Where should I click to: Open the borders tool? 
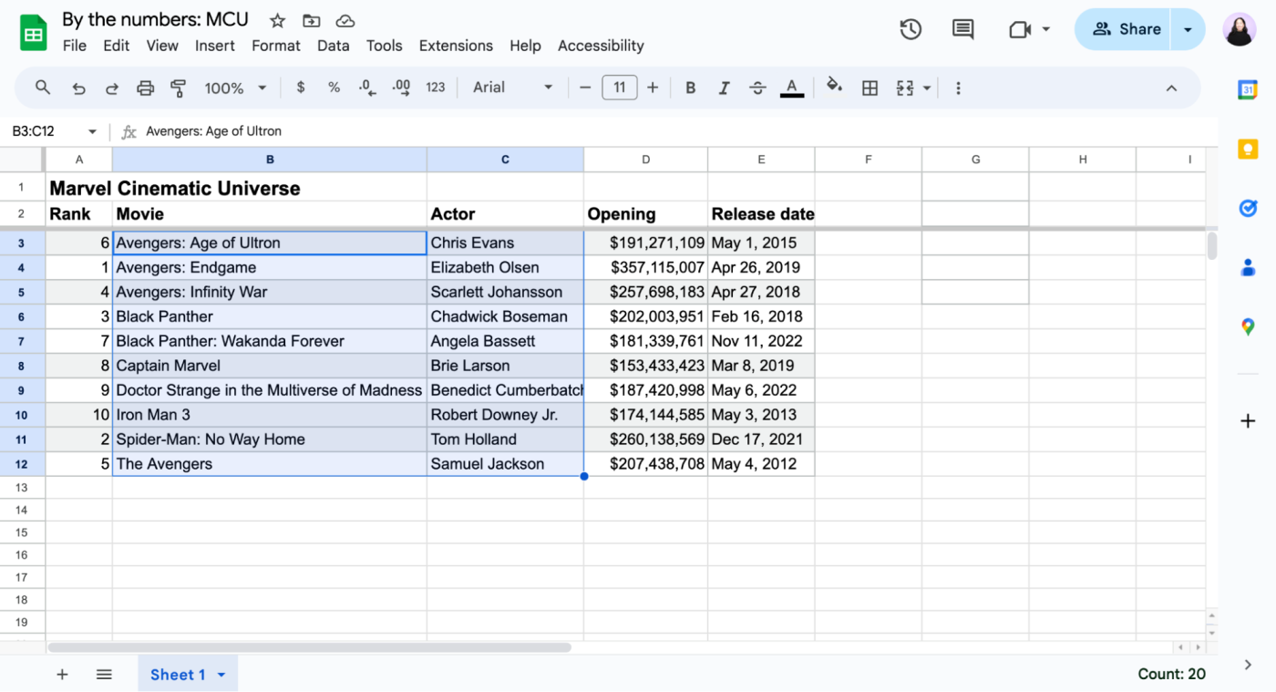(870, 88)
